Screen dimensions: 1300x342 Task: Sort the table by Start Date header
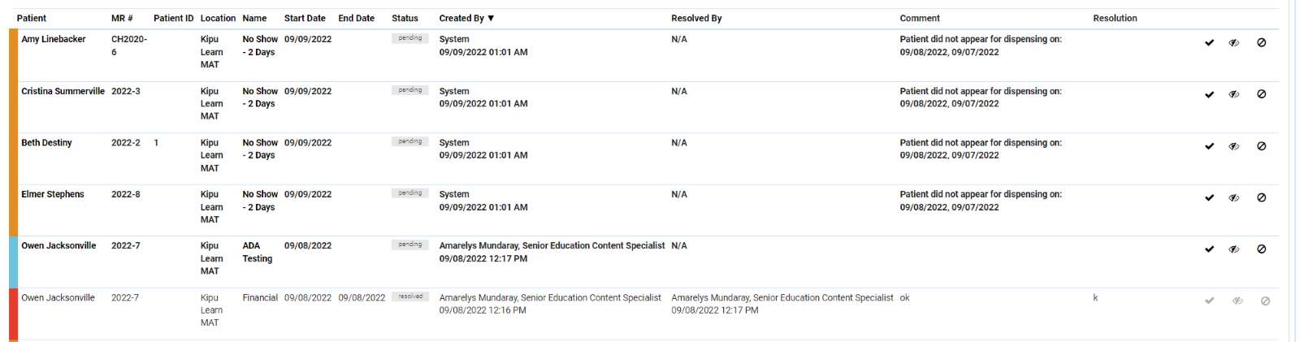(x=305, y=18)
